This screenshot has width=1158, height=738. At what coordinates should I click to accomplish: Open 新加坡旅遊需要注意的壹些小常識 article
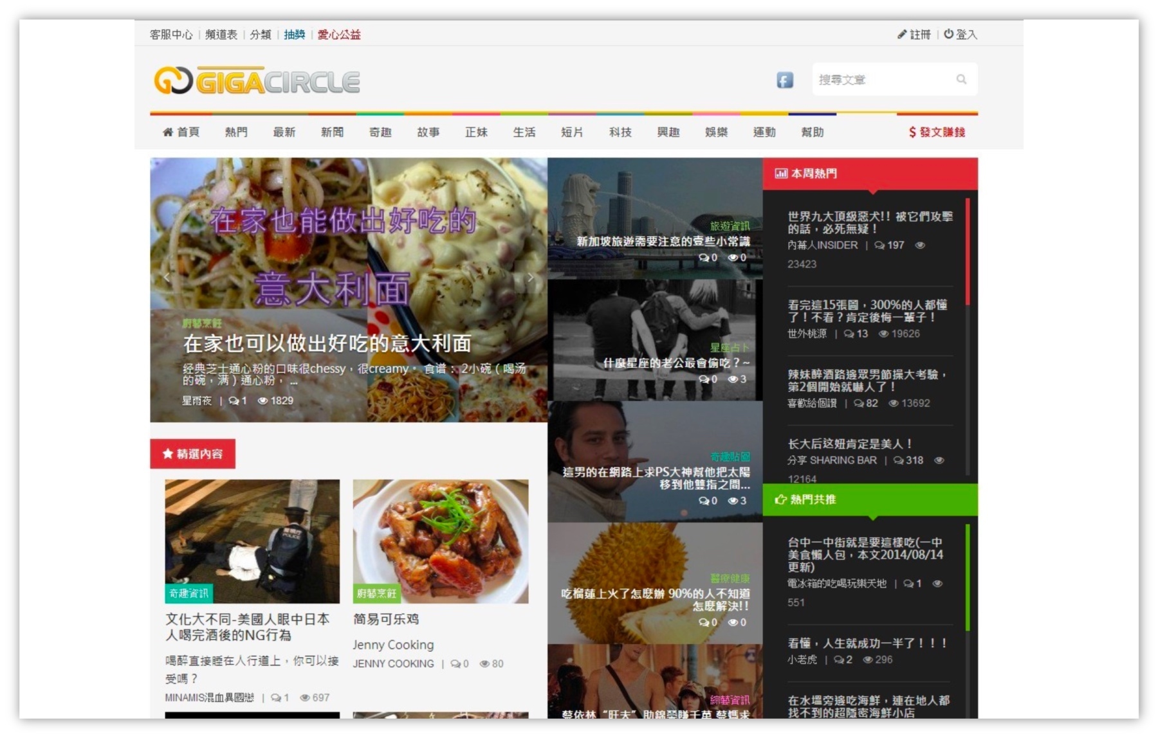(x=663, y=242)
